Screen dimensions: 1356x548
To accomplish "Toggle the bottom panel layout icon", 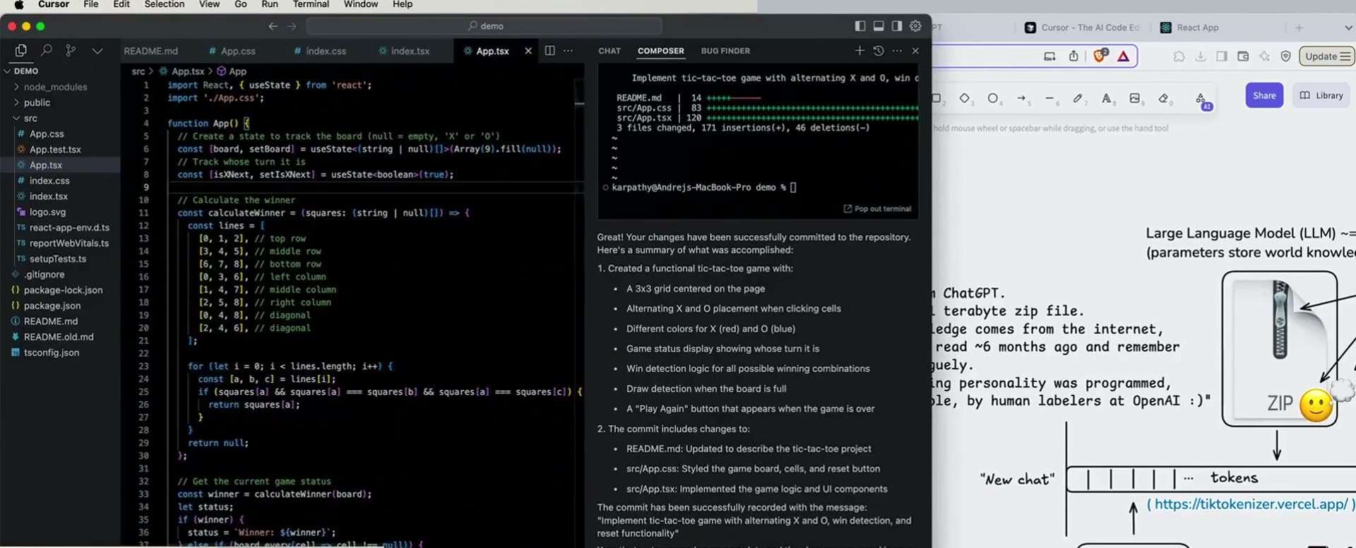I will click(x=879, y=26).
